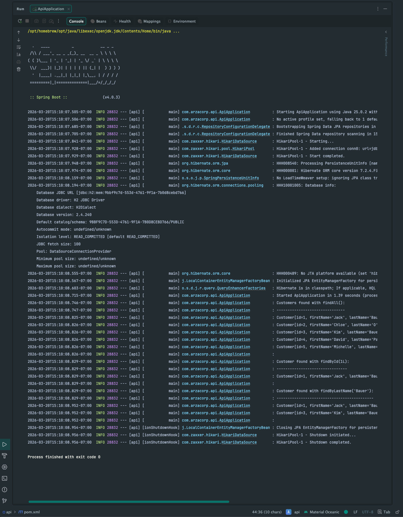
Task: Click the trash icon to clear console
Action: pyautogui.click(x=19, y=69)
